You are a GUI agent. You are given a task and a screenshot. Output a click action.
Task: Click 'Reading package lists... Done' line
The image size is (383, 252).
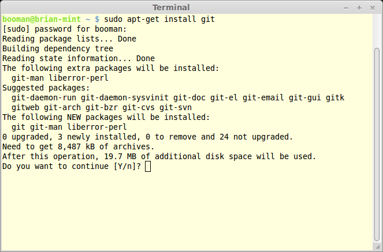point(69,39)
